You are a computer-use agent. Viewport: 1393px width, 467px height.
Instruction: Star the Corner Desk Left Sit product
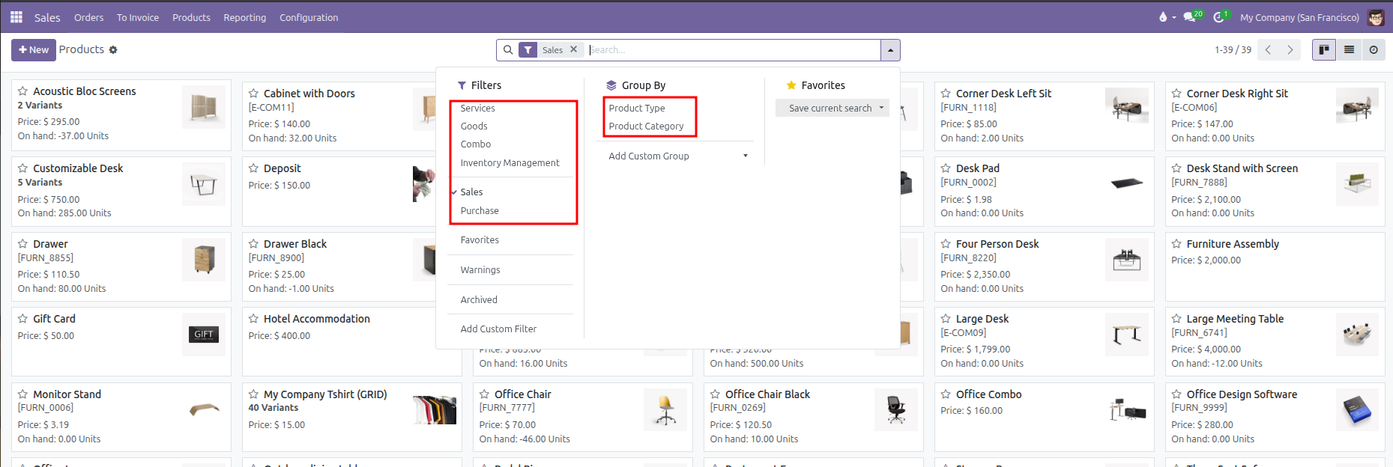pos(946,94)
